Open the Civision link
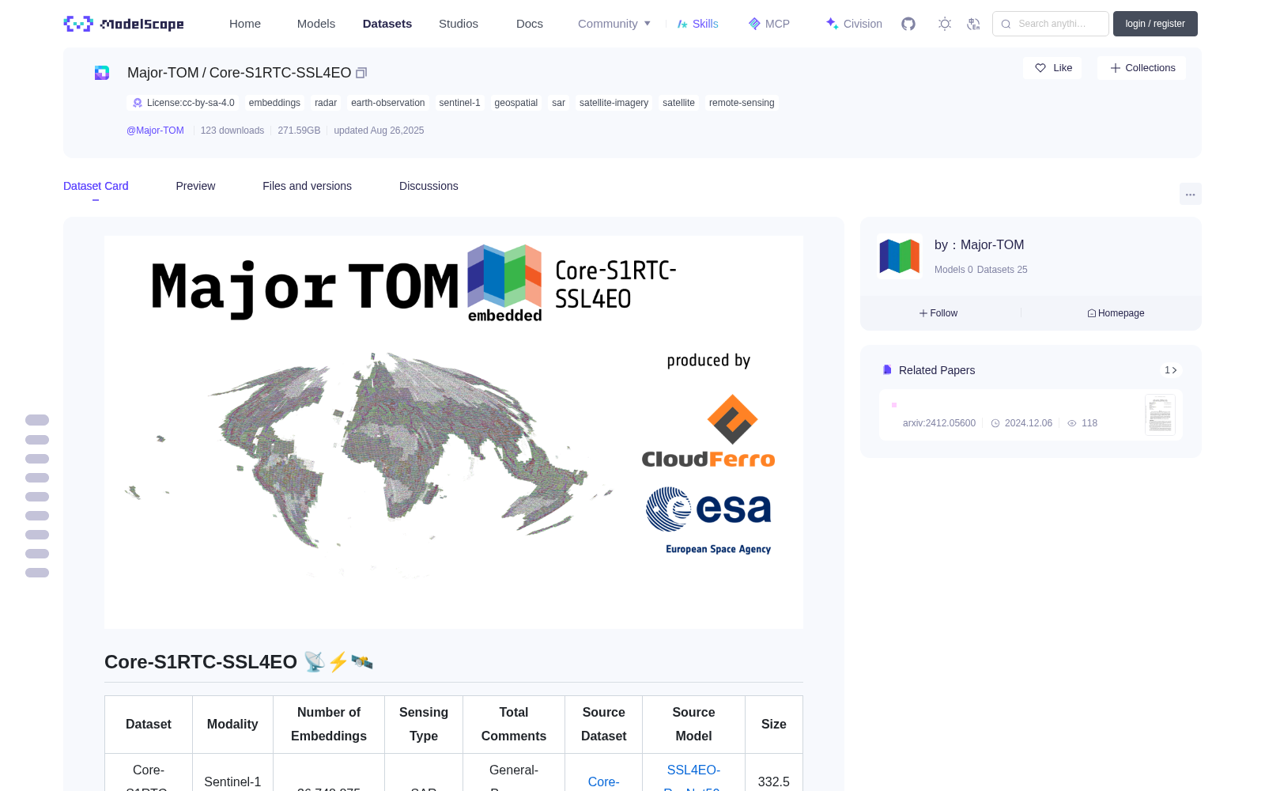The image size is (1265, 791). [x=854, y=24]
